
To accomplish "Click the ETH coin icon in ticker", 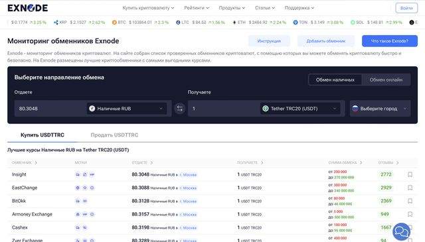I will coord(234,23).
